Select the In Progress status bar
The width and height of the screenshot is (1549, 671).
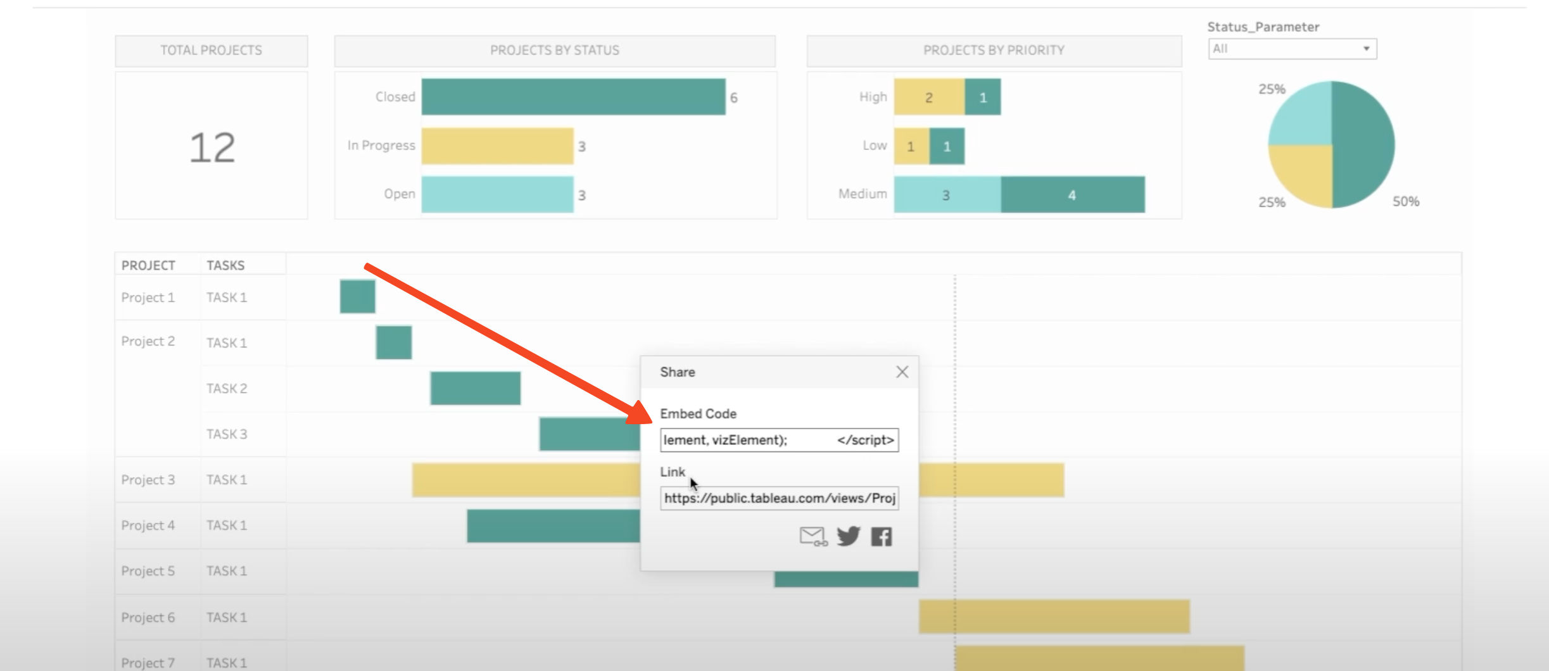click(498, 146)
